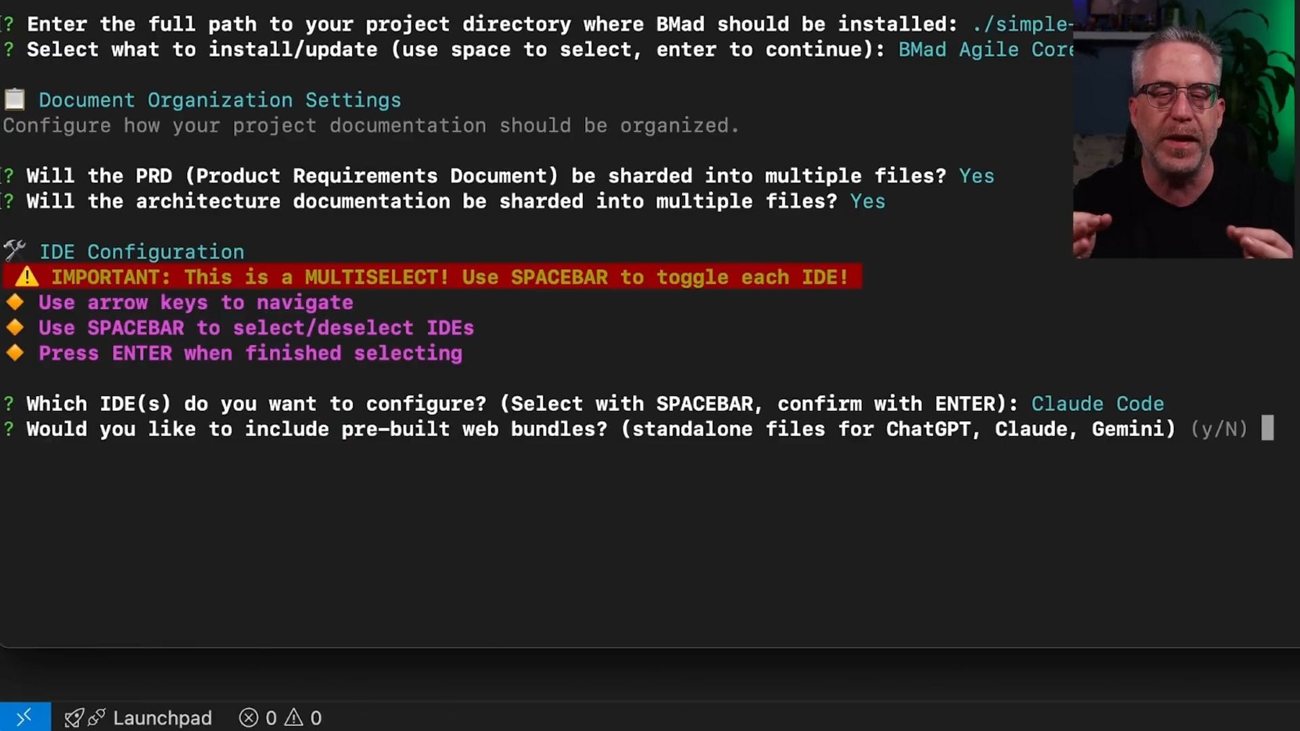The image size is (1300, 731).
Task: Click the plug connection icon in status bar
Action: 97,717
